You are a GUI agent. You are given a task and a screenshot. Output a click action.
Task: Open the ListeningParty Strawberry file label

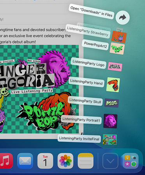tap(88, 31)
